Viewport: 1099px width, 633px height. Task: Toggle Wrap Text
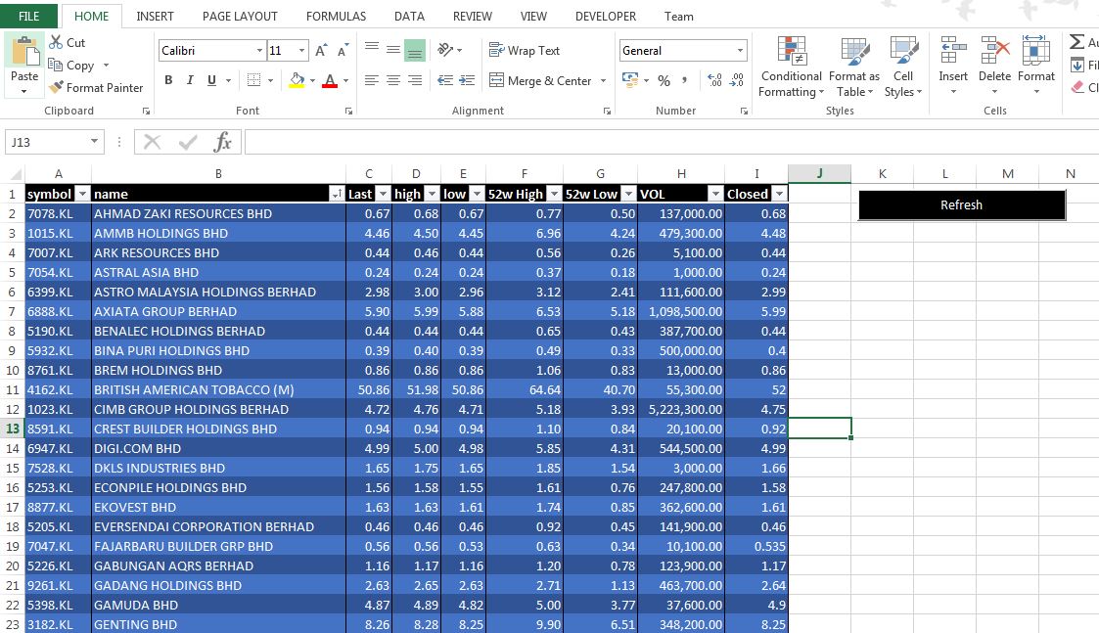click(525, 51)
